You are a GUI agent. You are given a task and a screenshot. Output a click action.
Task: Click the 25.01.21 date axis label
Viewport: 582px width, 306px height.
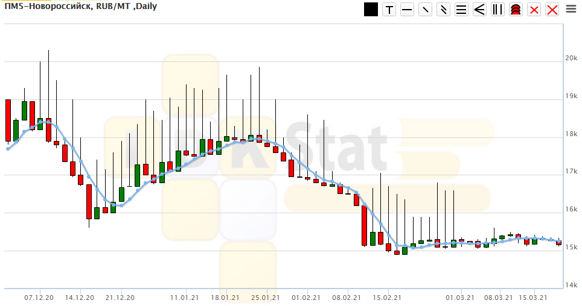tap(265, 298)
